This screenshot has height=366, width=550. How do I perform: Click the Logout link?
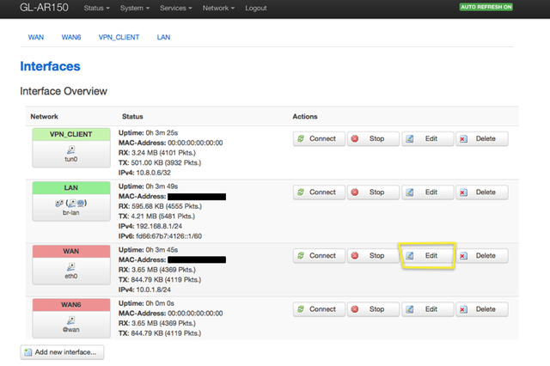coord(256,8)
